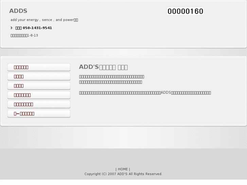Click the ADDS site title

click(18, 11)
